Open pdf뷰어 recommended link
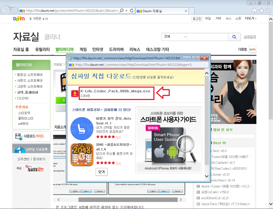Viewport: 273px width, 209px height. [x=23, y=124]
